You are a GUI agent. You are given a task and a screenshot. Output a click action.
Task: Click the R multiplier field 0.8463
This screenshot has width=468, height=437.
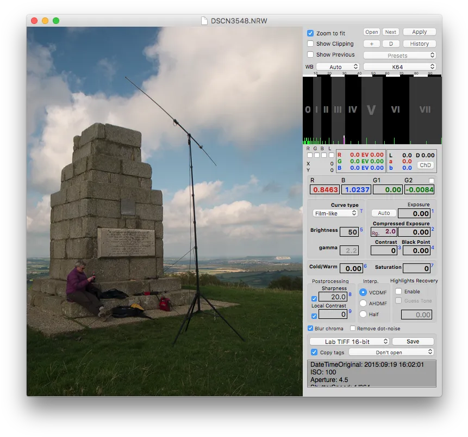(x=325, y=189)
